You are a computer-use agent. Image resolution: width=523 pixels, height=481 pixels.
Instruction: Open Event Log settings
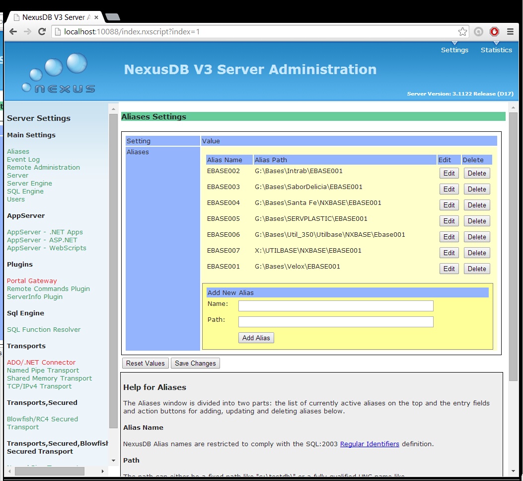click(x=23, y=159)
